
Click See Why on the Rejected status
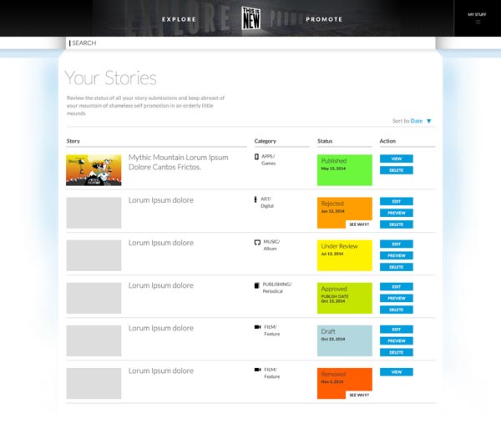click(358, 224)
